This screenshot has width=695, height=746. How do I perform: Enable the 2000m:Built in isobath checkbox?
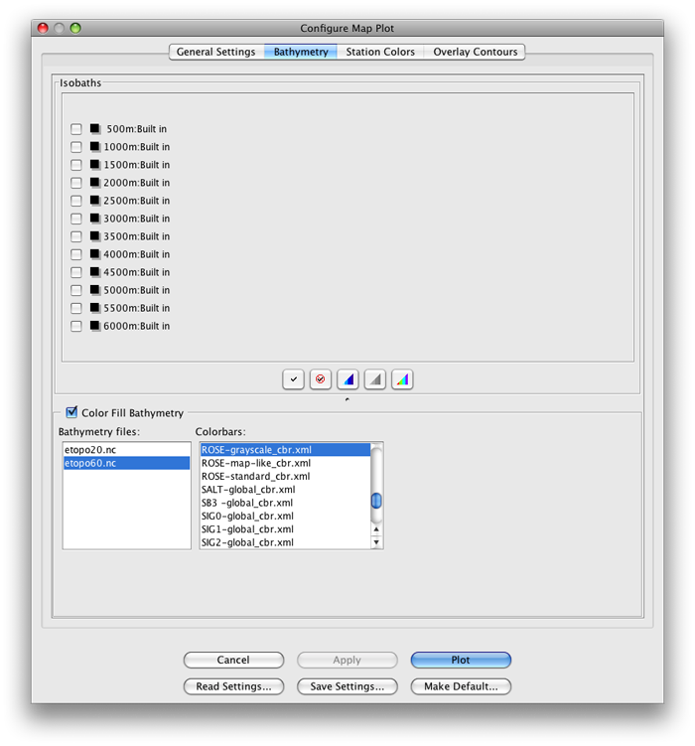[x=76, y=183]
